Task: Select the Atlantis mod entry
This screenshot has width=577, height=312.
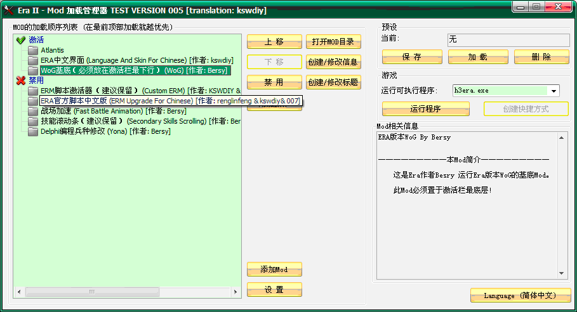Action: (x=52, y=50)
